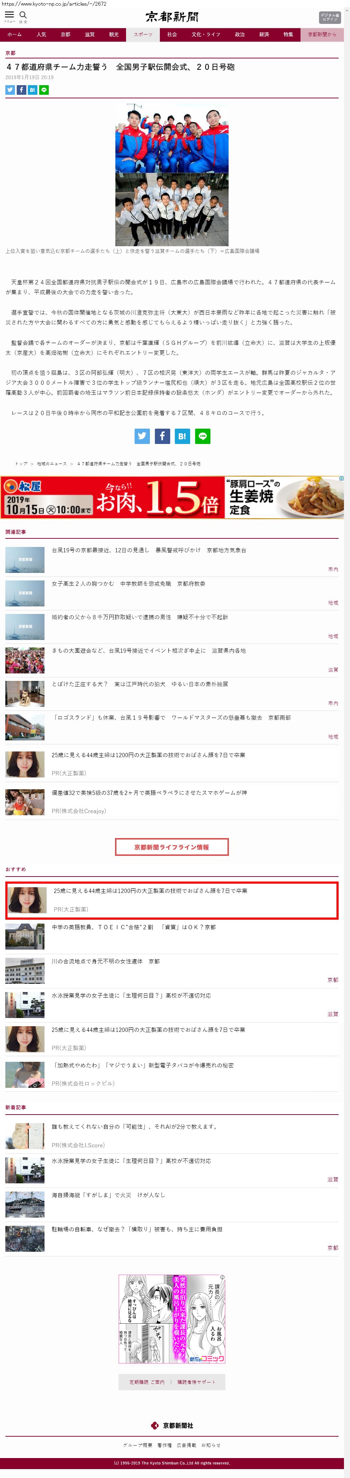
Task: Select the スポーツ navigation tab
Action: pos(143,35)
